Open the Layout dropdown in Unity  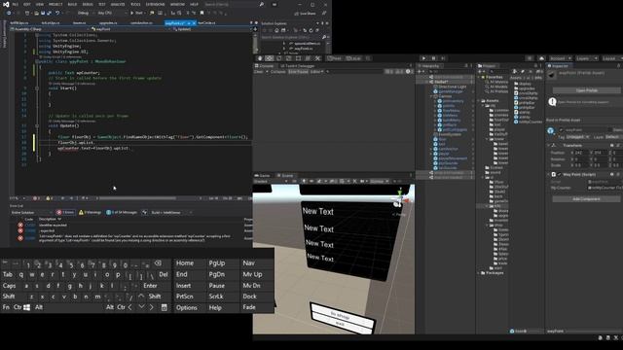click(611, 58)
